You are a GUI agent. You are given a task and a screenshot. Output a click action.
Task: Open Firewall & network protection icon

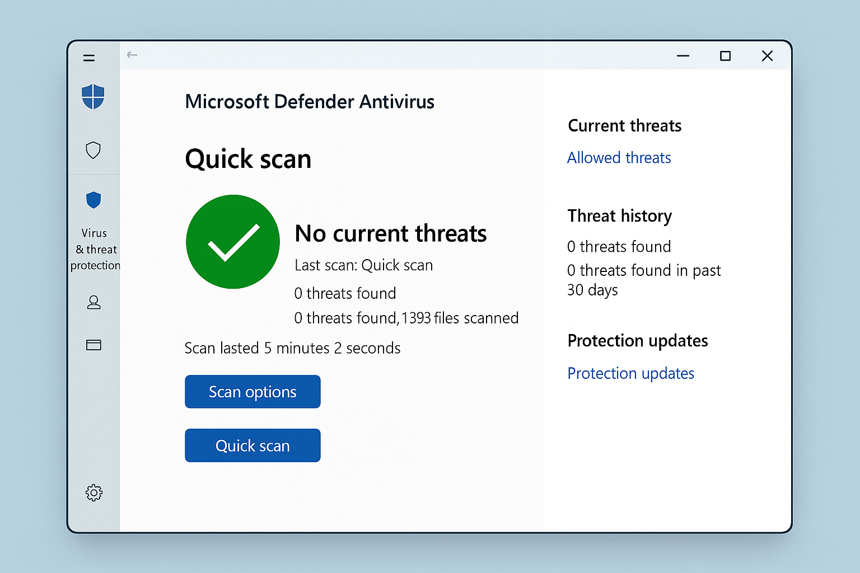(93, 345)
